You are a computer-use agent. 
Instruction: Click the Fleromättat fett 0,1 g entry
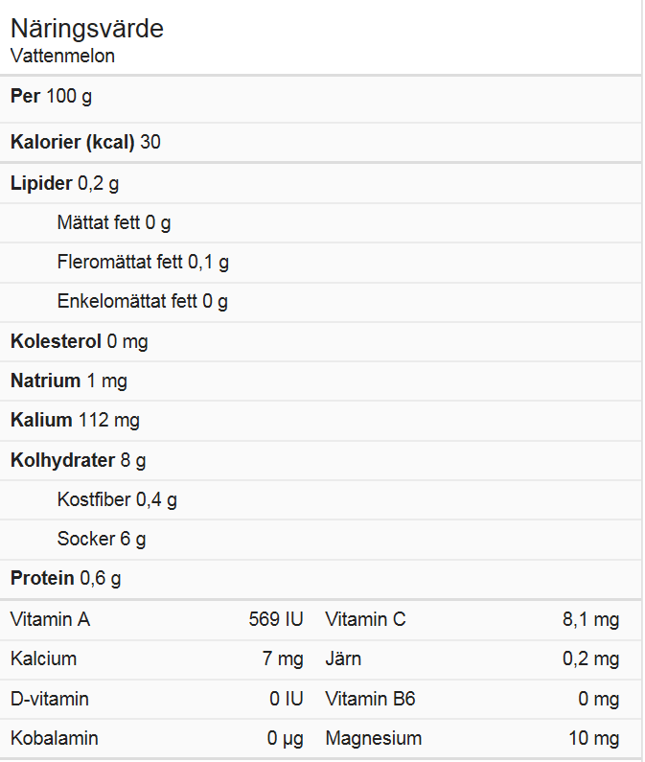[x=143, y=262]
